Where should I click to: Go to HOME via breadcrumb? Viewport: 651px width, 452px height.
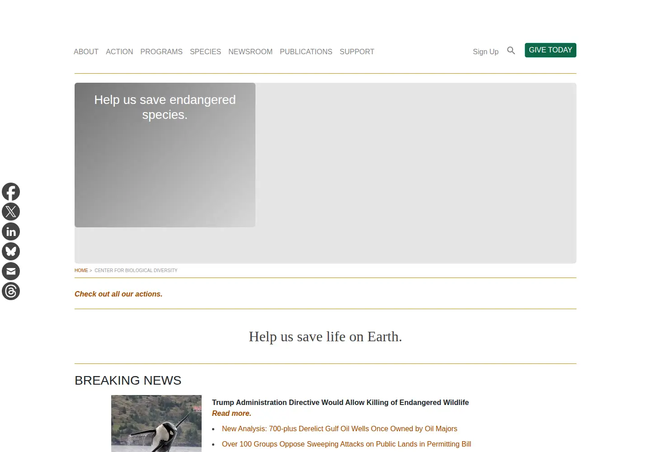81,270
